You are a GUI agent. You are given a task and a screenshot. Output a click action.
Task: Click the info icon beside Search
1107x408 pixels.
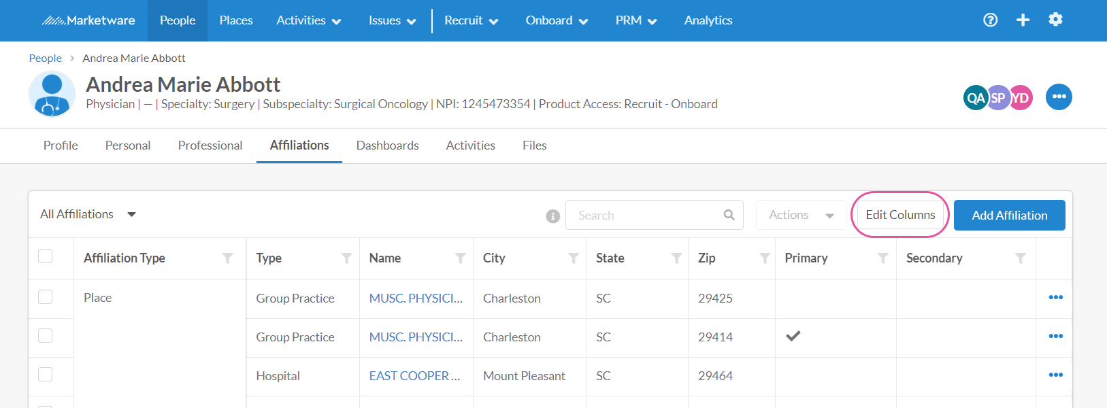552,216
